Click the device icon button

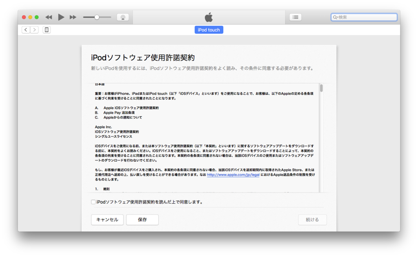tap(47, 30)
